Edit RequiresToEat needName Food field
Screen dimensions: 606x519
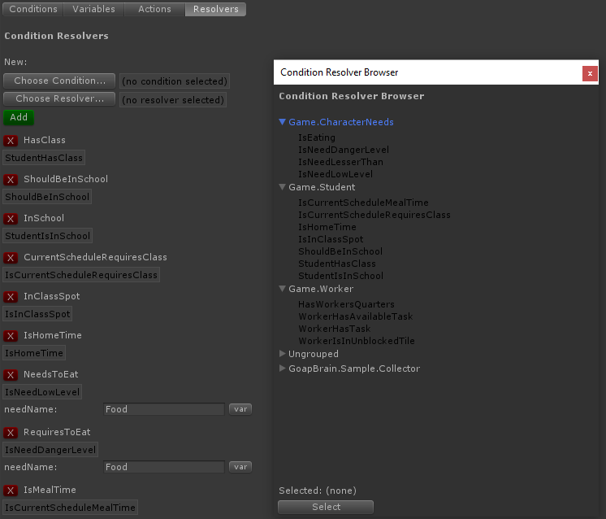[164, 467]
